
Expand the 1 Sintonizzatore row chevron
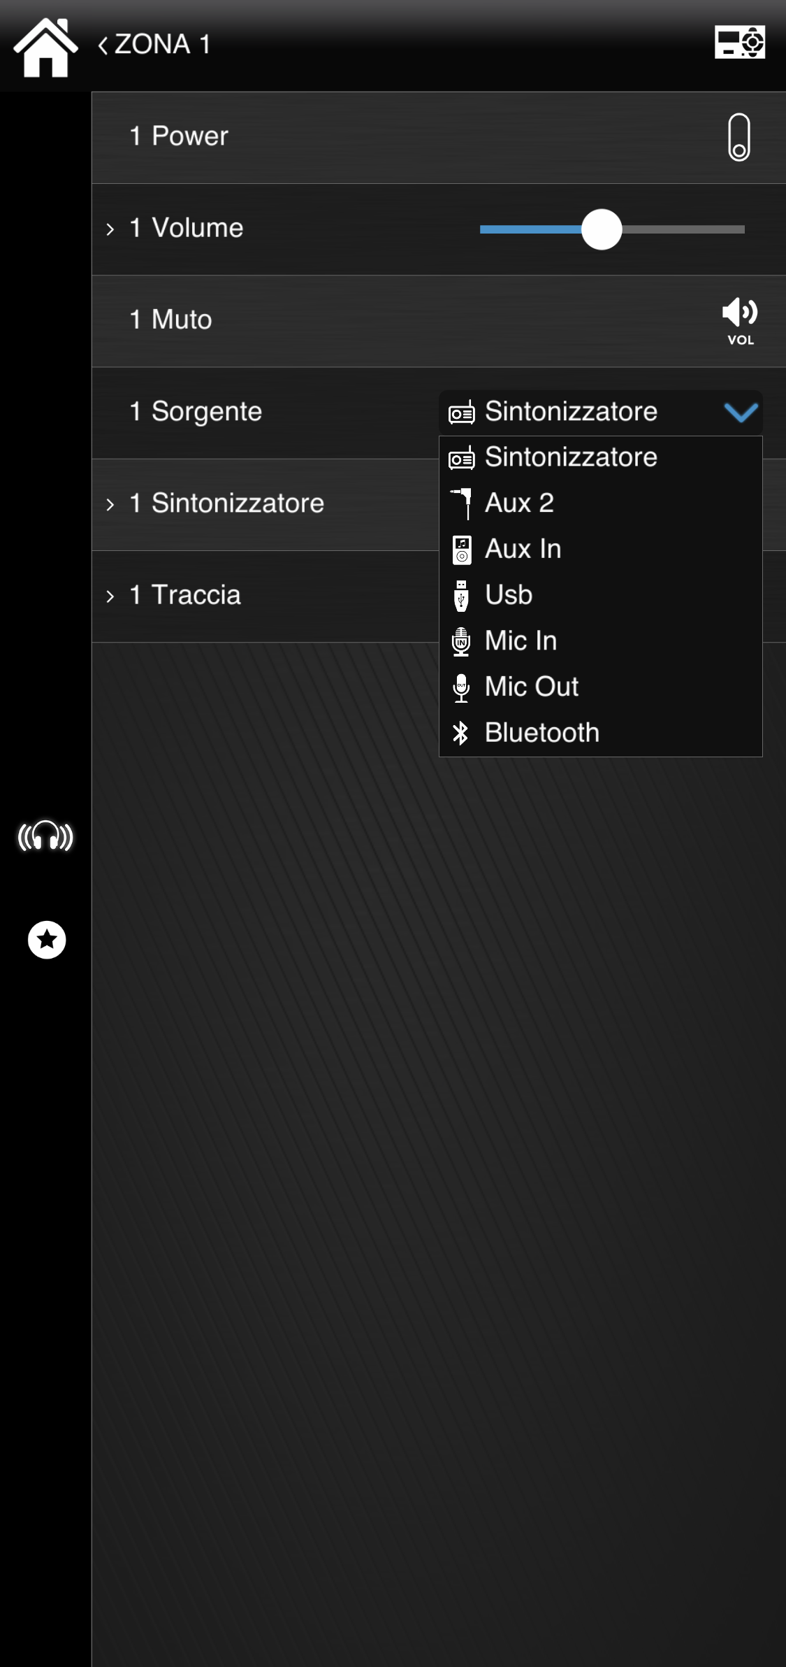click(110, 504)
